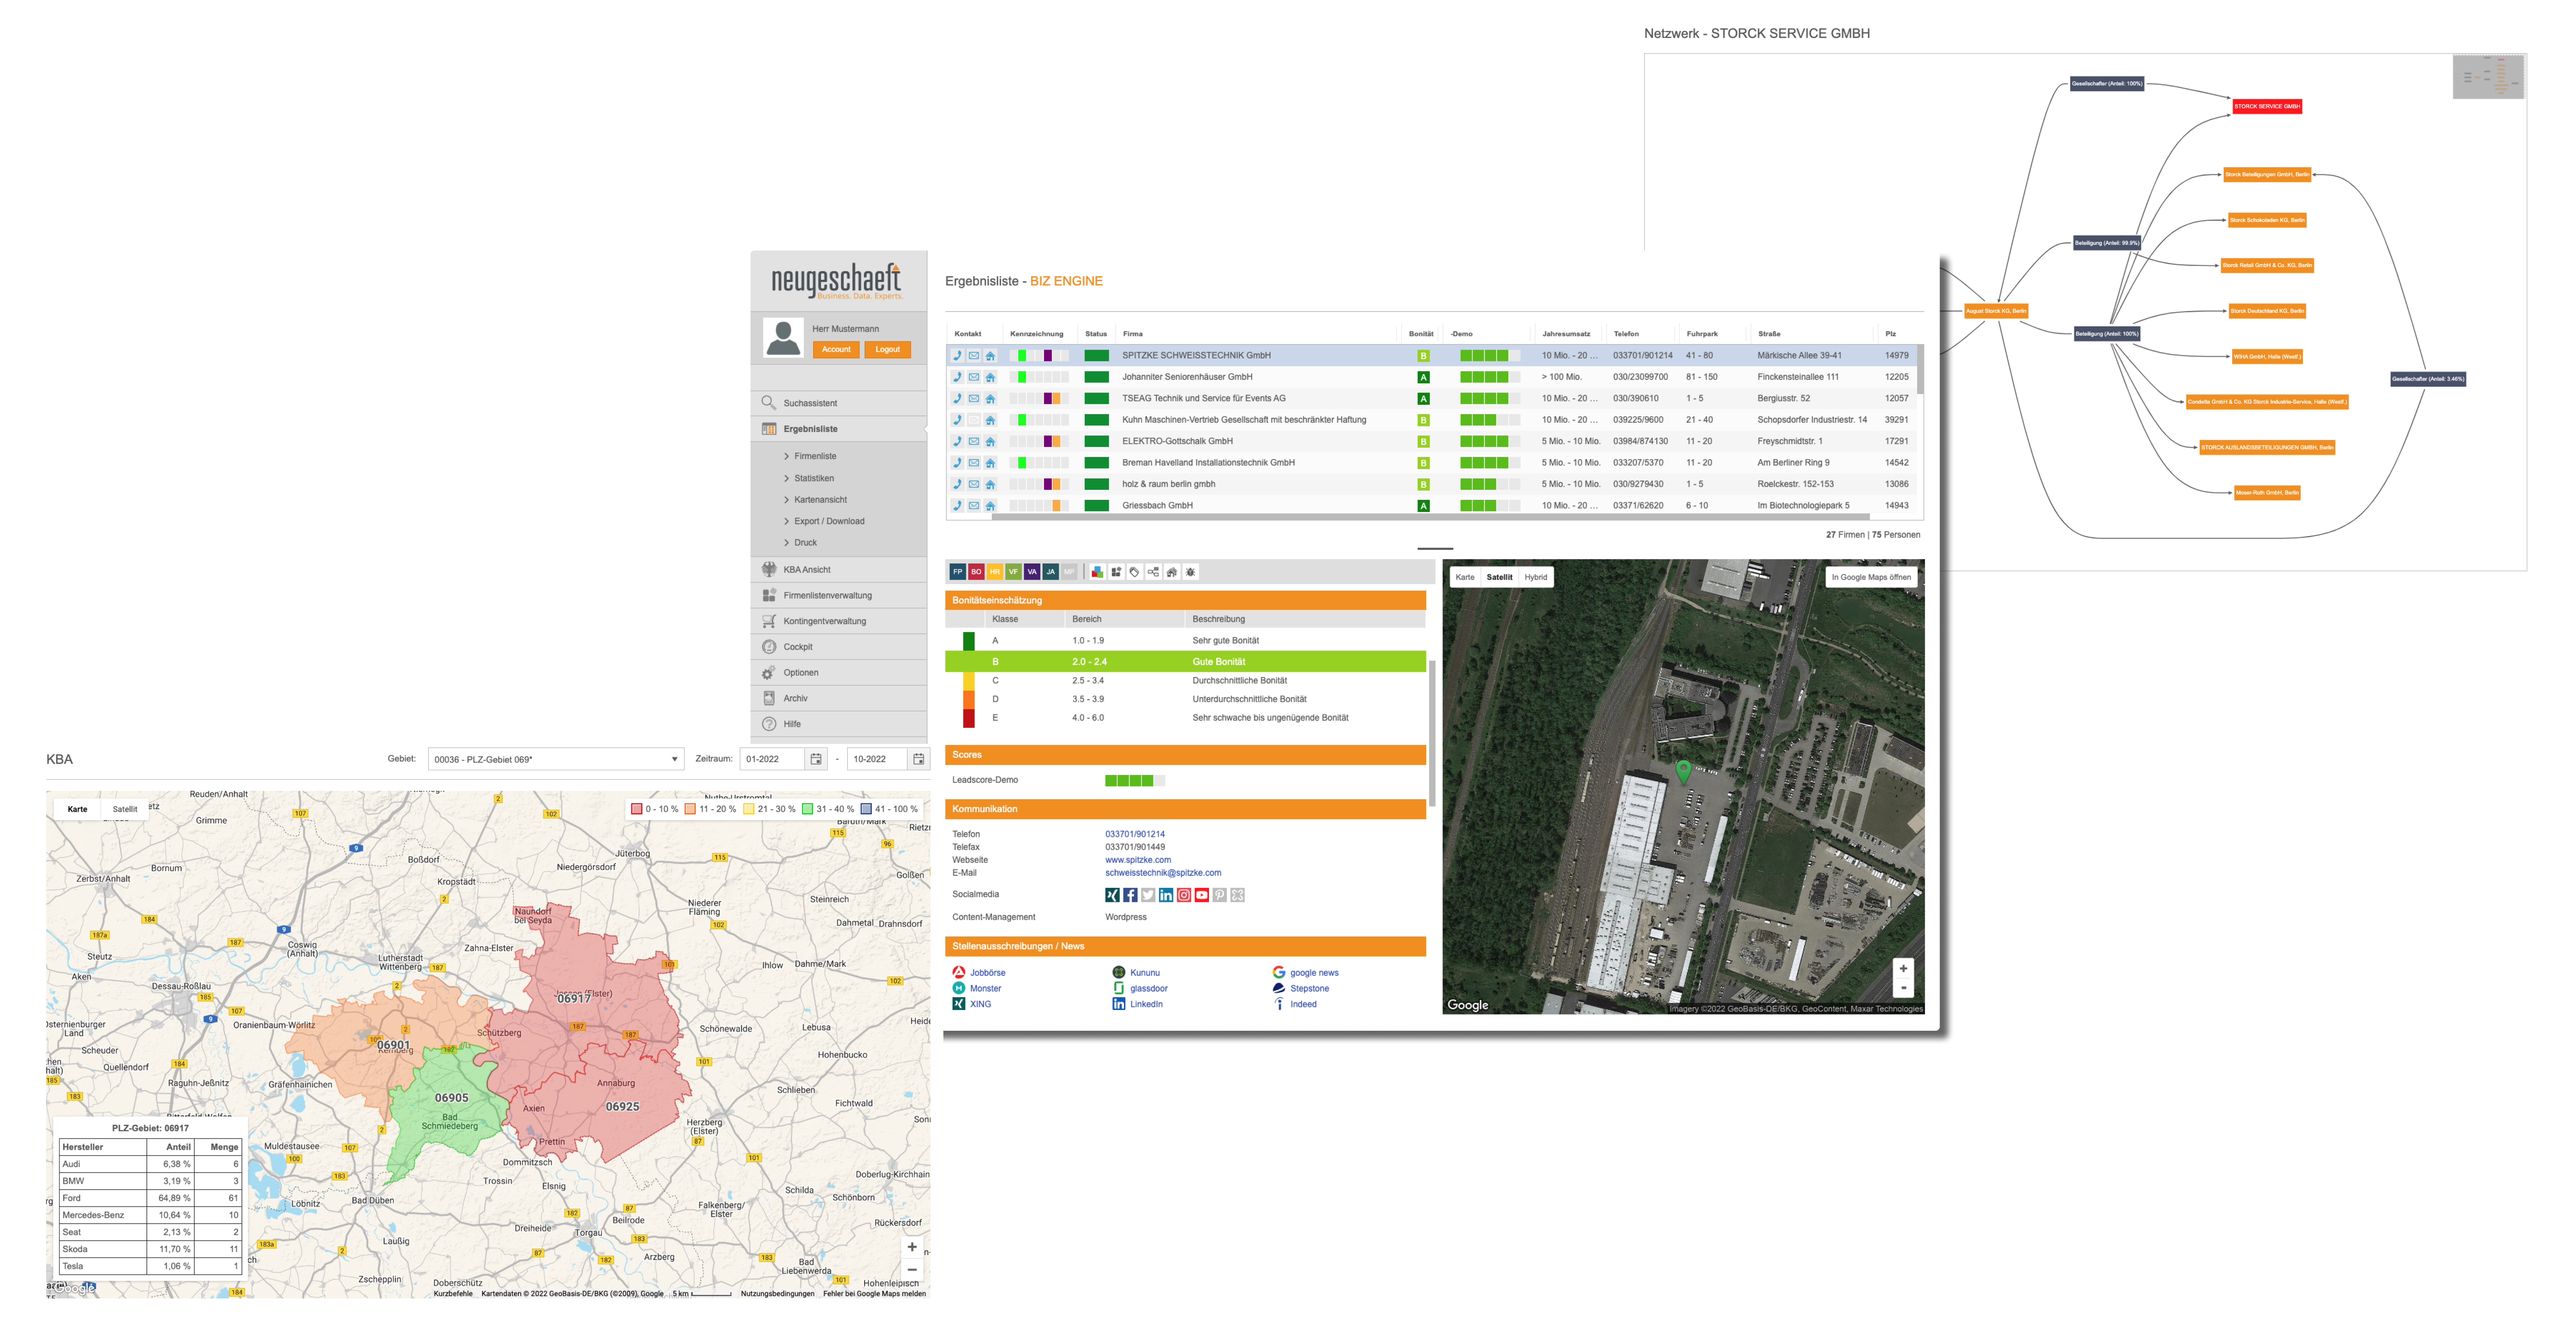Expand Export / Download submenu item
Viewport: 2576px width, 1333px height.
(829, 521)
